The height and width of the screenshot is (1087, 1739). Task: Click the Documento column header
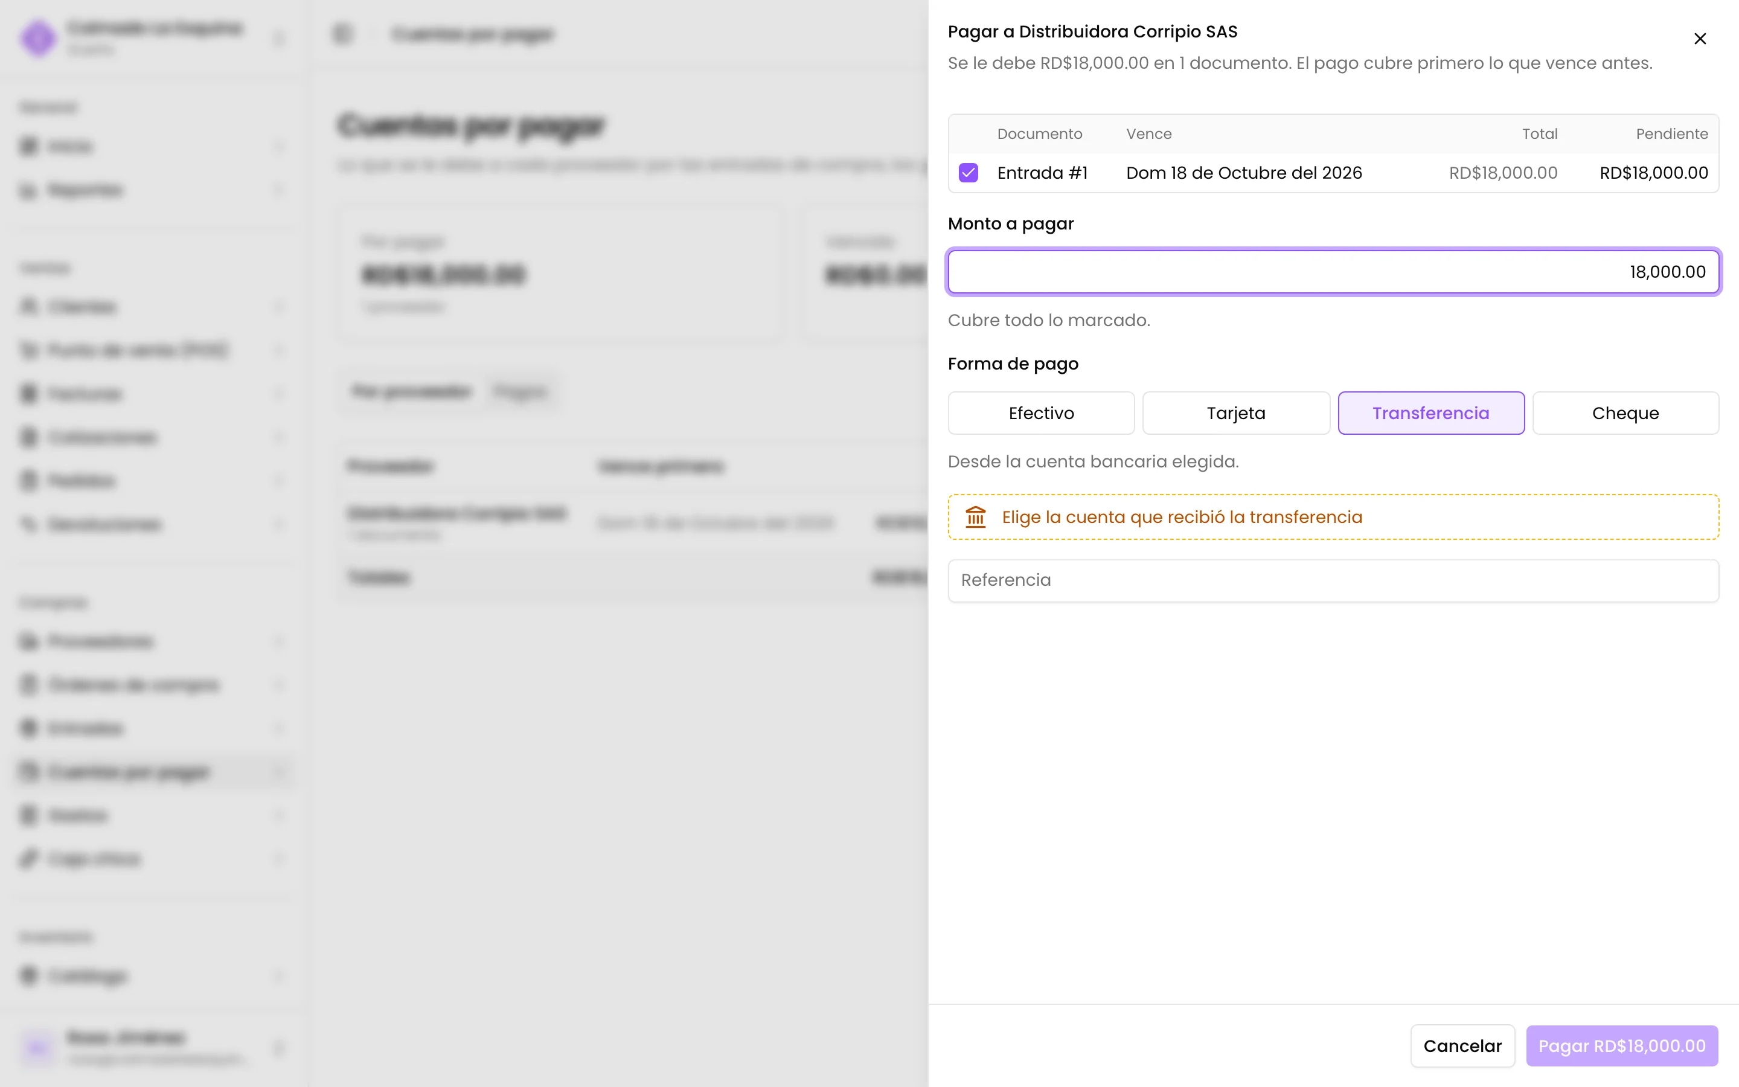point(1039,133)
